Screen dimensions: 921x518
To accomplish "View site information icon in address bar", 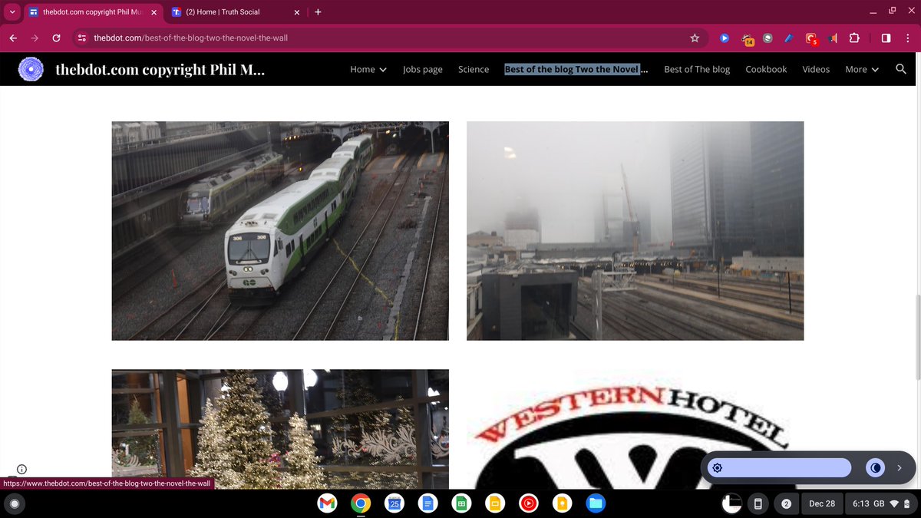I will [x=81, y=38].
